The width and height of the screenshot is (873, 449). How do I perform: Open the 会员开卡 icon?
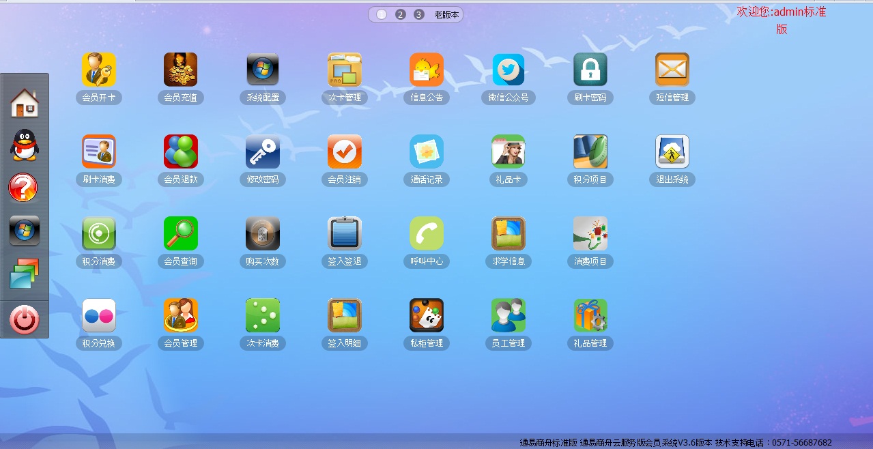coord(99,70)
